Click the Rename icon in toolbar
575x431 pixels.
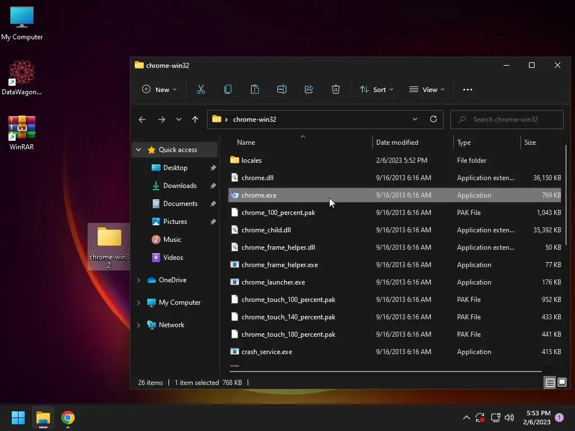point(282,89)
